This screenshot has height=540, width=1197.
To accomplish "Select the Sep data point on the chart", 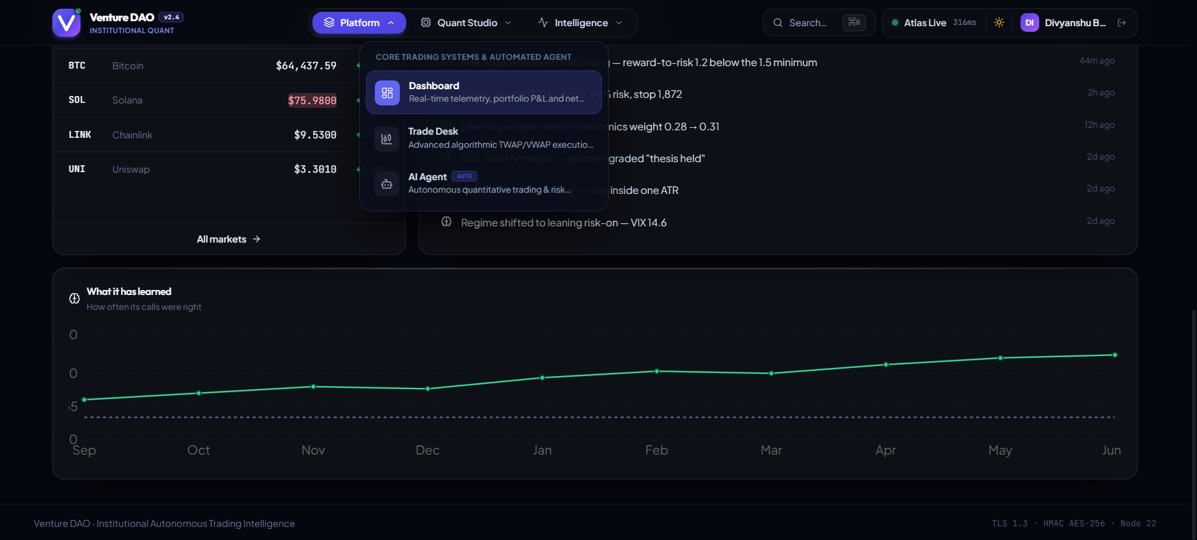I will [x=84, y=400].
